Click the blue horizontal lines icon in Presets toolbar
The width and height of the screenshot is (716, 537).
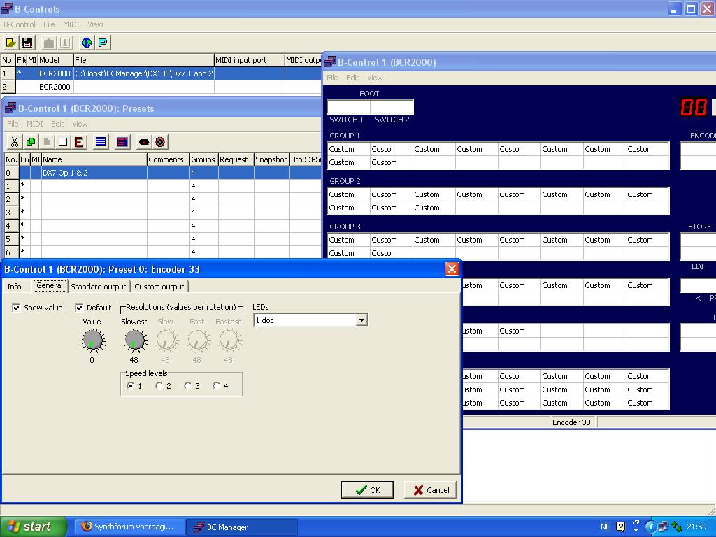[101, 142]
